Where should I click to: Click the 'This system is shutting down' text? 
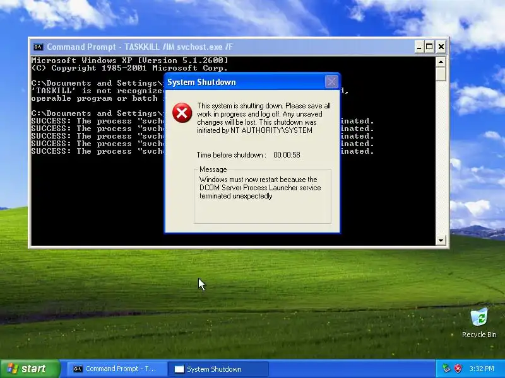(264, 118)
